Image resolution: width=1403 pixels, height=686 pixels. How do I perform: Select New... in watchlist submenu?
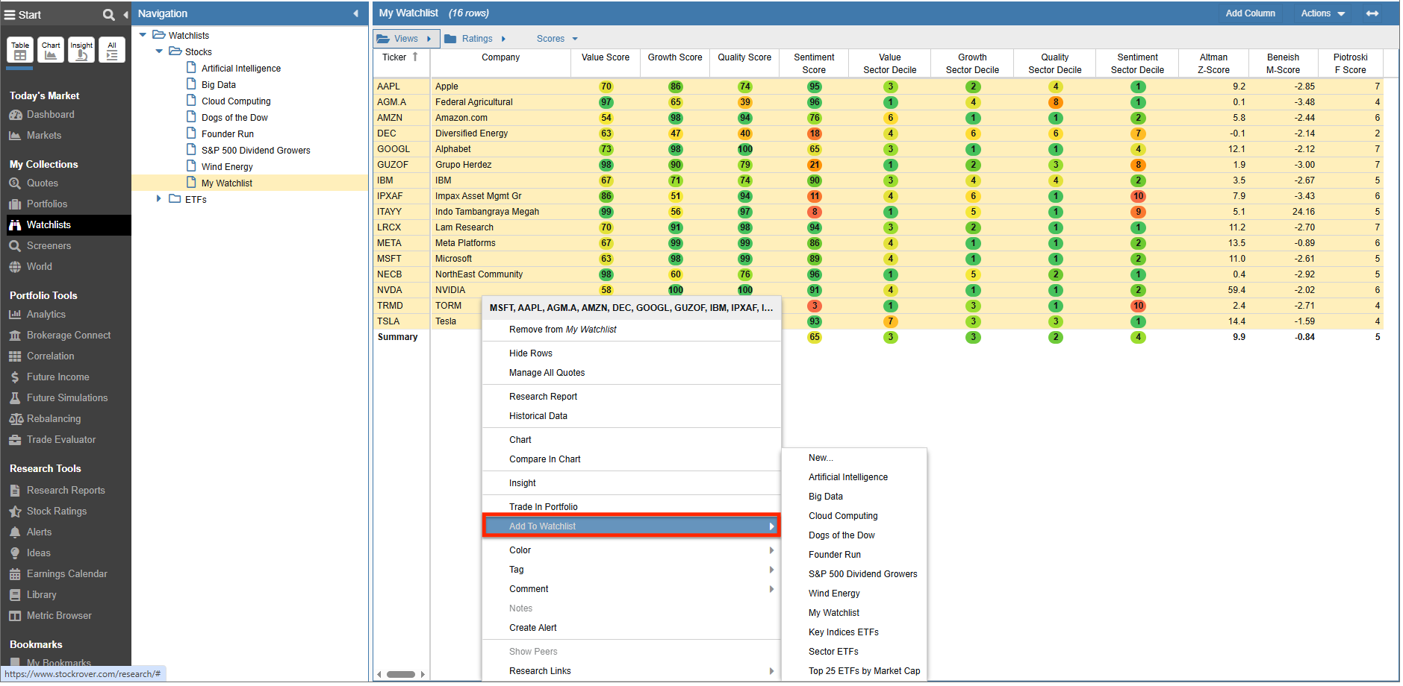(x=854, y=458)
